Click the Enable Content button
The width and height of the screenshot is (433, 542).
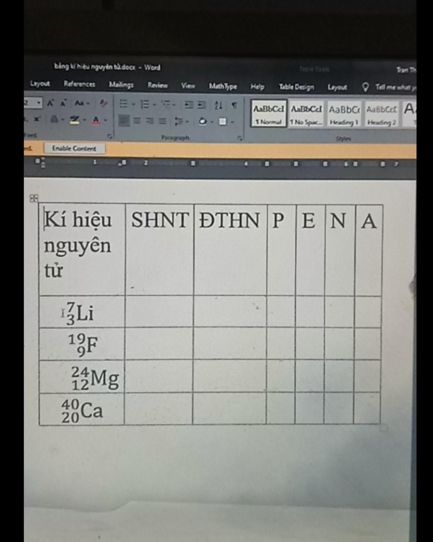click(74, 149)
